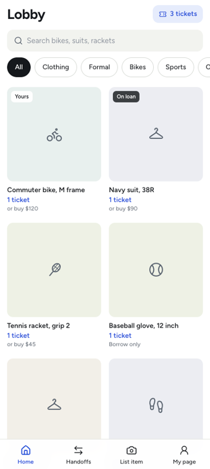Tap the 1 ticket link under Navy suit

click(x=120, y=199)
